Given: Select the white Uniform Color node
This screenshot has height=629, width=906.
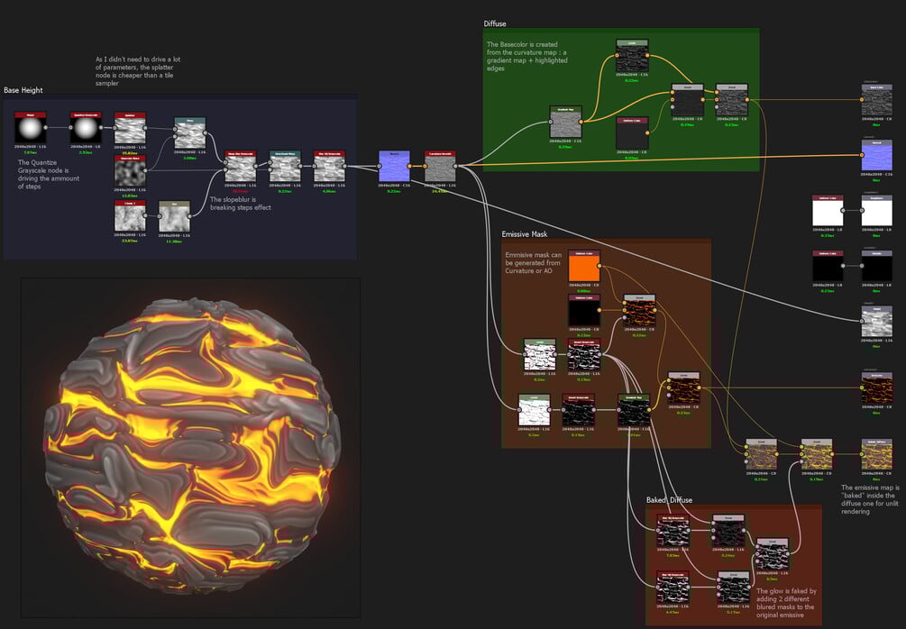Looking at the screenshot, I should coord(828,211).
